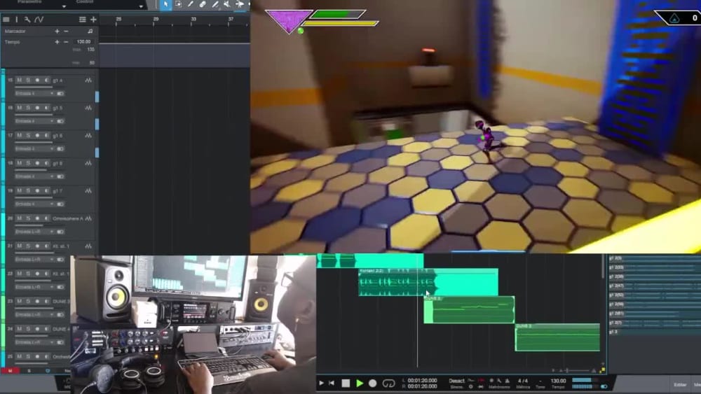
Task: Select the Kontakt 2(2) audio clip
Action: (x=428, y=282)
